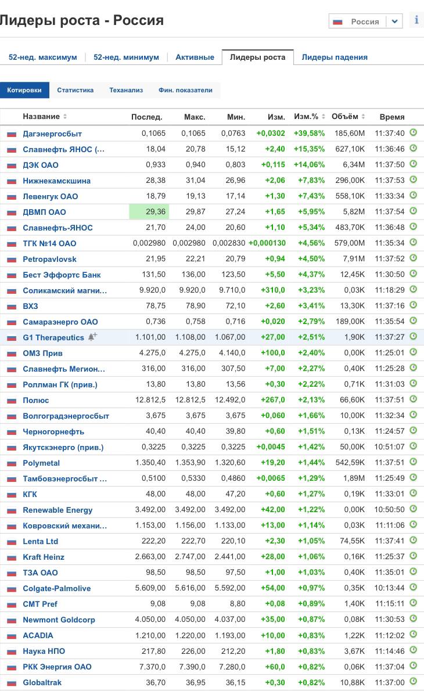The height and width of the screenshot is (691, 424).
Task: Click the clock icon in Polymetal row
Action: click(x=414, y=462)
